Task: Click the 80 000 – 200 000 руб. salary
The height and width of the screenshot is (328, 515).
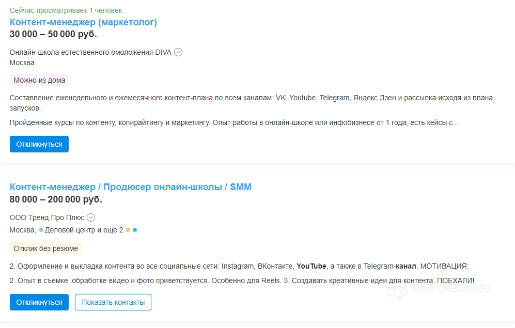Action: click(56, 199)
